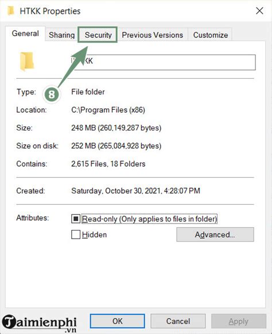This screenshot has height=334, width=272.
Task: Enable the Hidden attribute checkbox
Action: (76, 235)
